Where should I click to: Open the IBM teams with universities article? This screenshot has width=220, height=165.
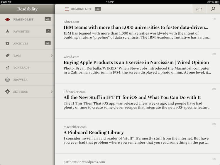click(138, 31)
